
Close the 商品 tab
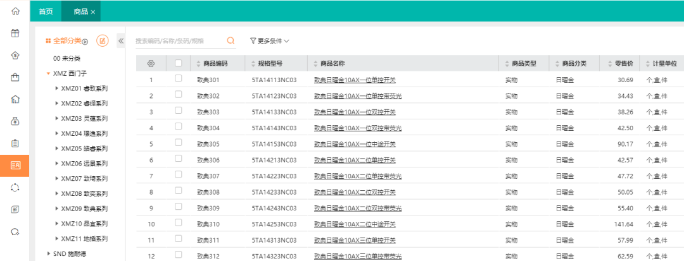(x=93, y=12)
